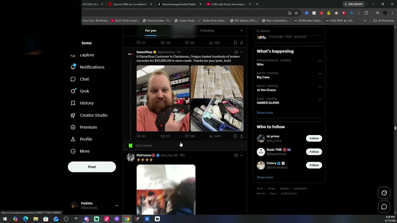
Task: Share the post with 718K views
Action: [242, 43]
